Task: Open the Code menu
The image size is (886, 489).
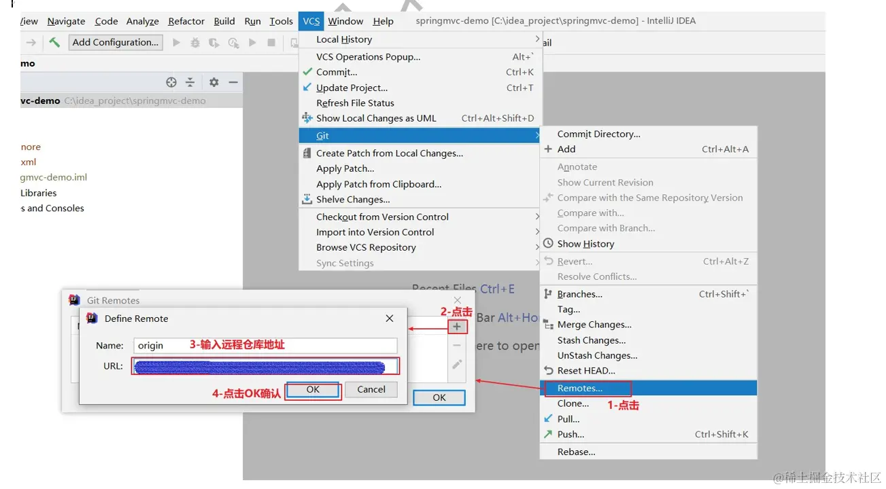Action: click(x=106, y=21)
